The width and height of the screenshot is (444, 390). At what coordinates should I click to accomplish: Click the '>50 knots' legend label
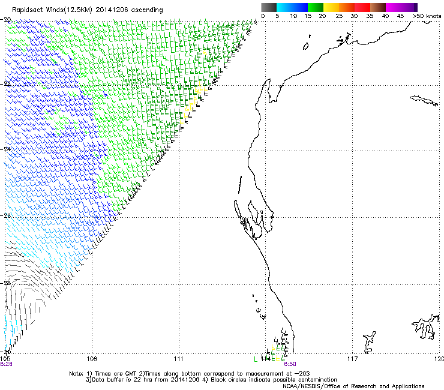[x=427, y=16]
